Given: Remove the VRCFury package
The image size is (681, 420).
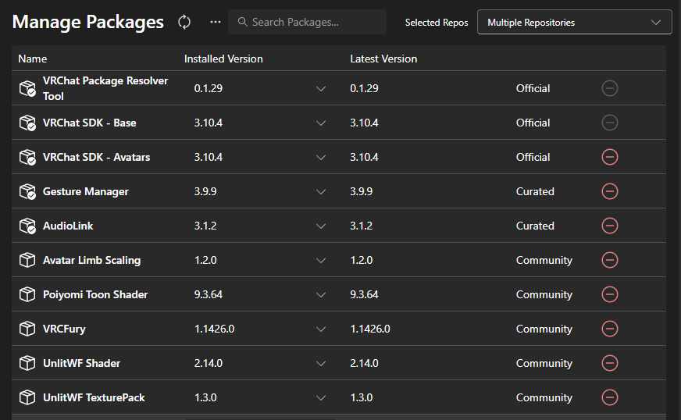Looking at the screenshot, I should click(610, 329).
